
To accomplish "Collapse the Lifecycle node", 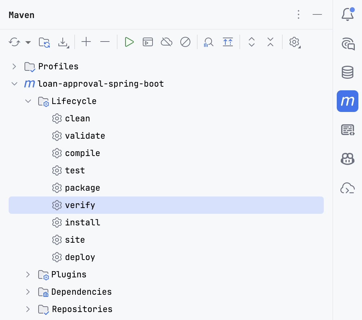I will click(x=28, y=101).
